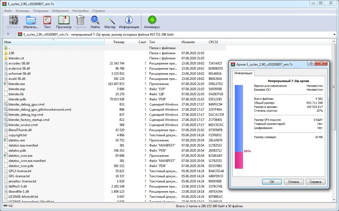Click size value 163 407 872
The height and width of the screenshot is (211, 339).
pyautogui.click(x=116, y=84)
